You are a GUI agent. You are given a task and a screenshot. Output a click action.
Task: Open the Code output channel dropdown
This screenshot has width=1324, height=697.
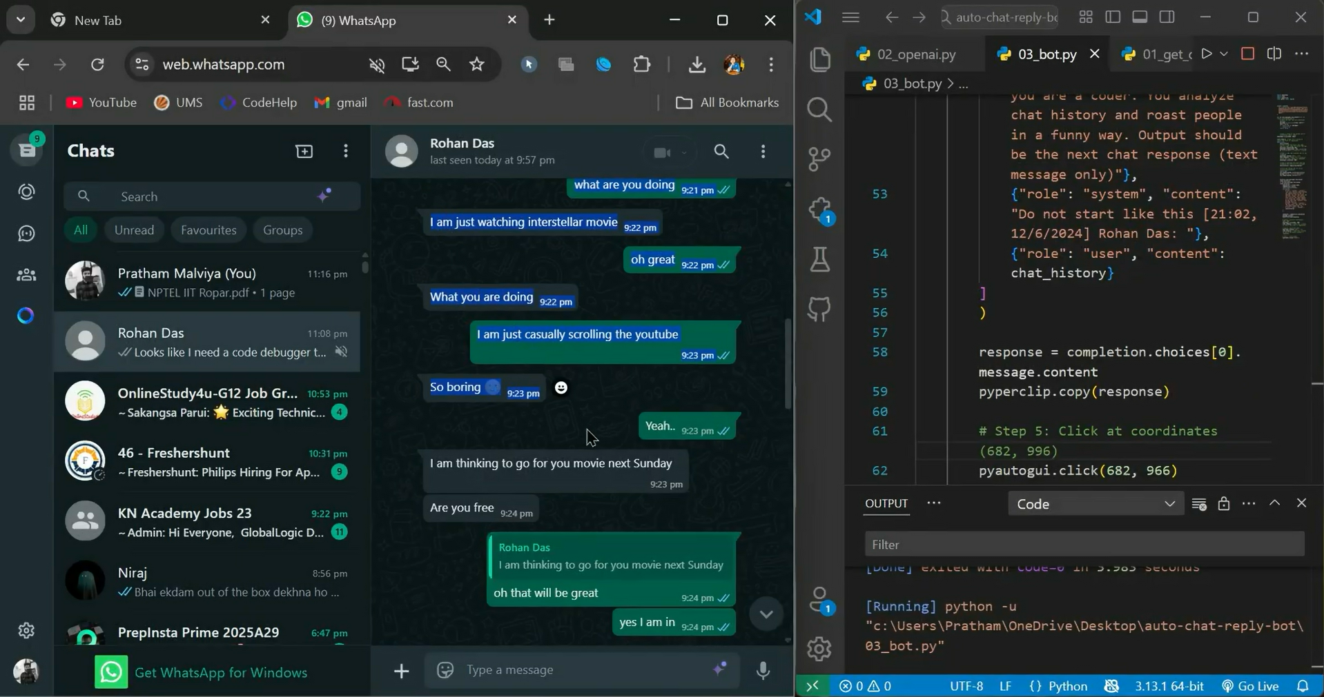click(1095, 504)
